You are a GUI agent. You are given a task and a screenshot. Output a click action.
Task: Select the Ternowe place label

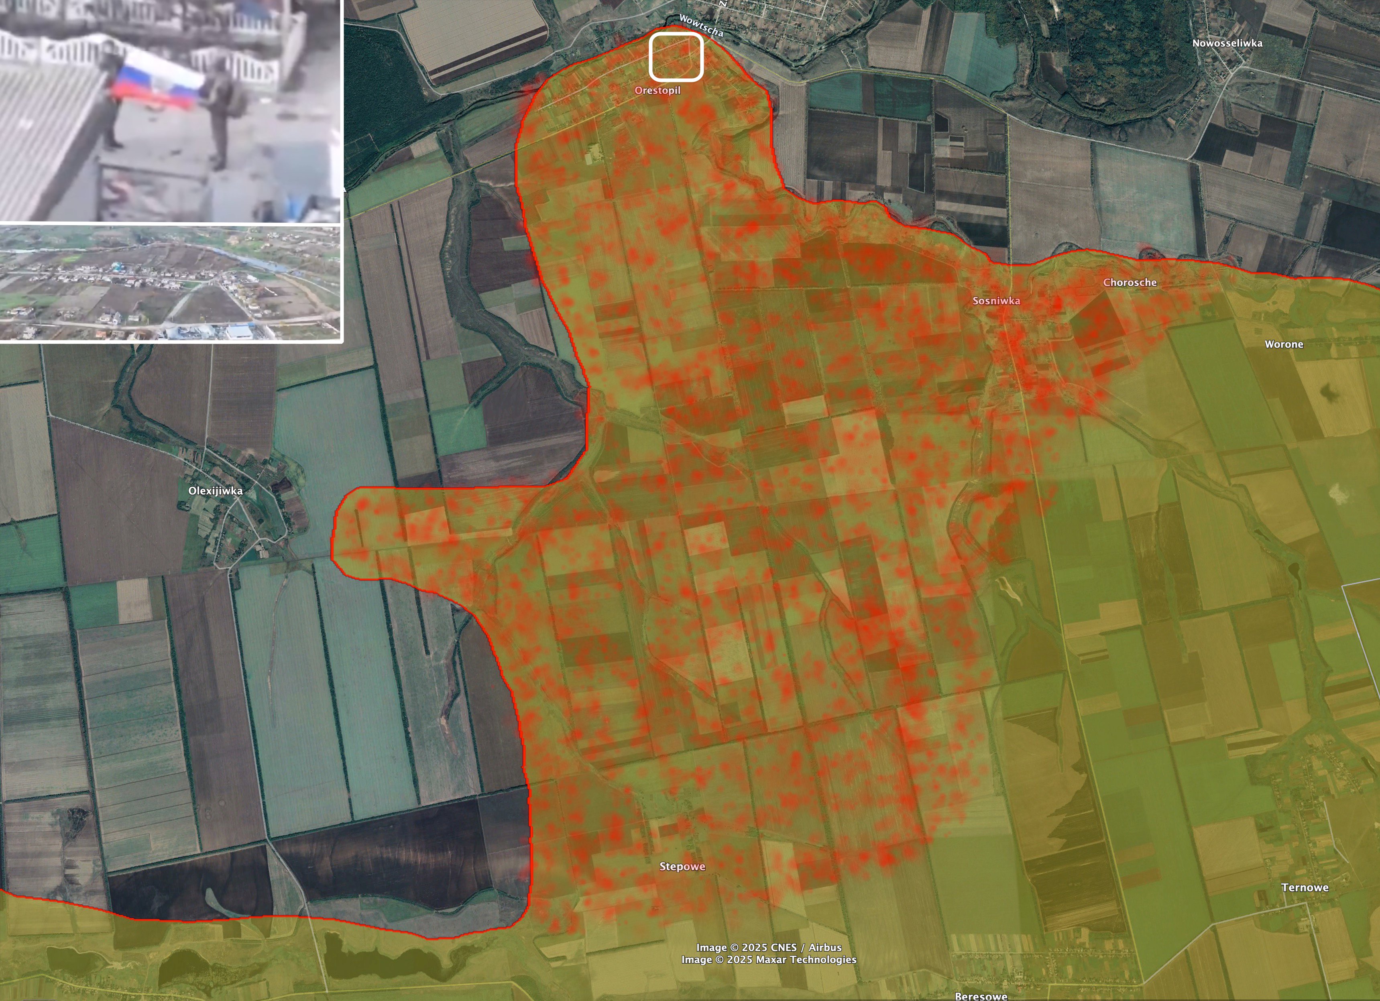(1305, 887)
